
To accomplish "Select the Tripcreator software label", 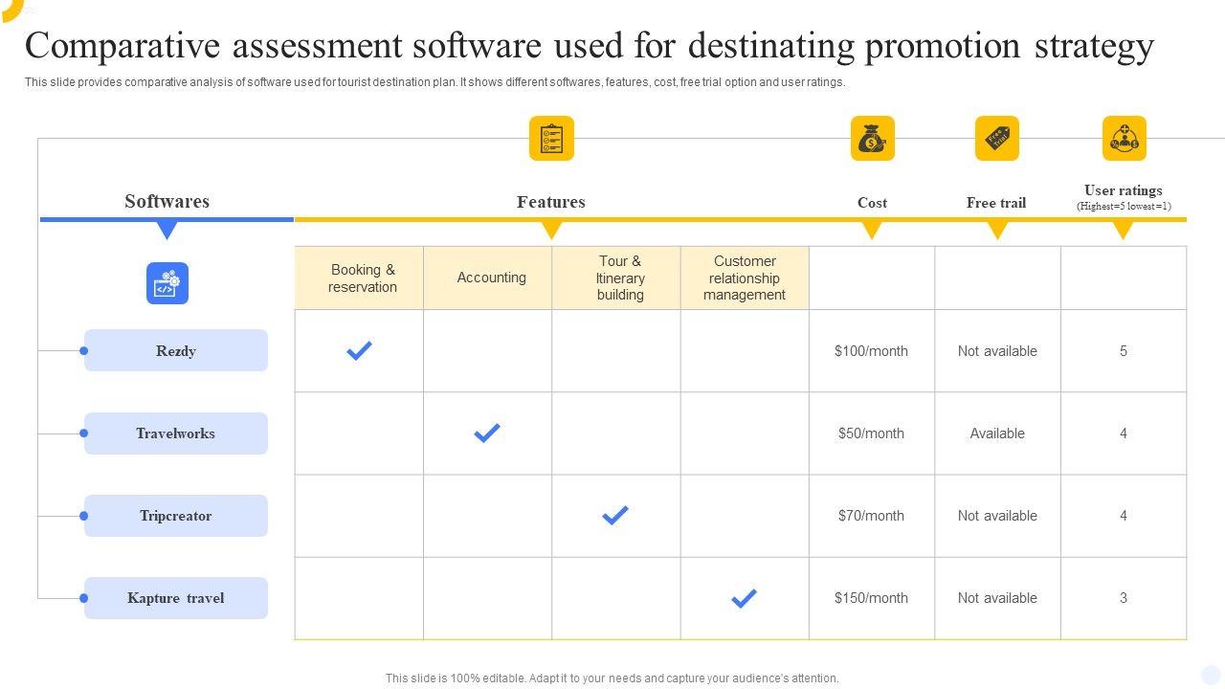I will point(176,516).
